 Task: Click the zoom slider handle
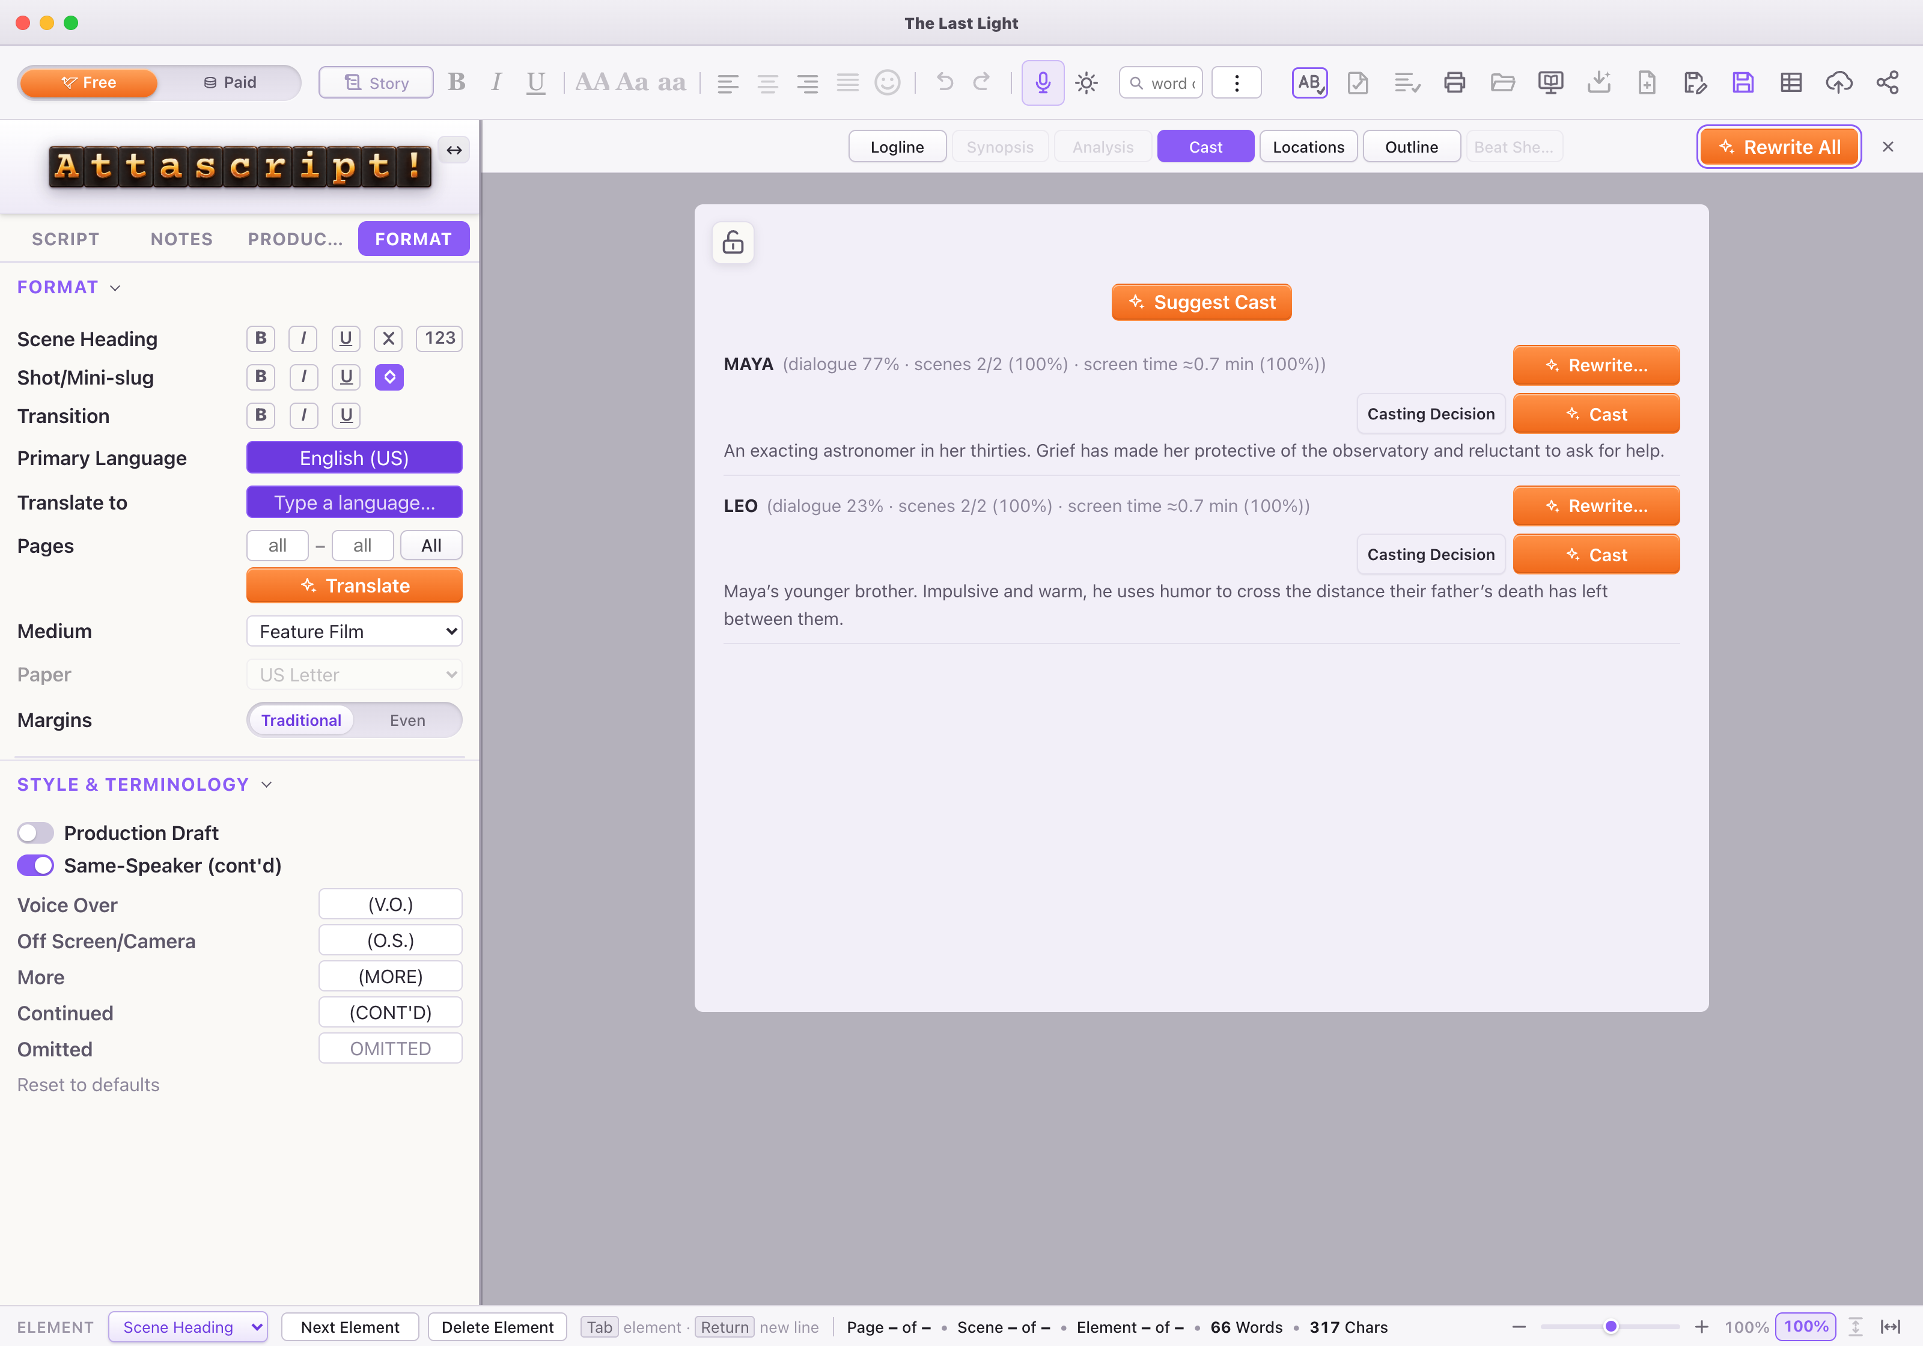(x=1611, y=1326)
